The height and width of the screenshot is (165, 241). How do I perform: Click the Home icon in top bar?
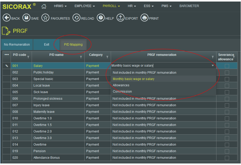[x=44, y=6]
